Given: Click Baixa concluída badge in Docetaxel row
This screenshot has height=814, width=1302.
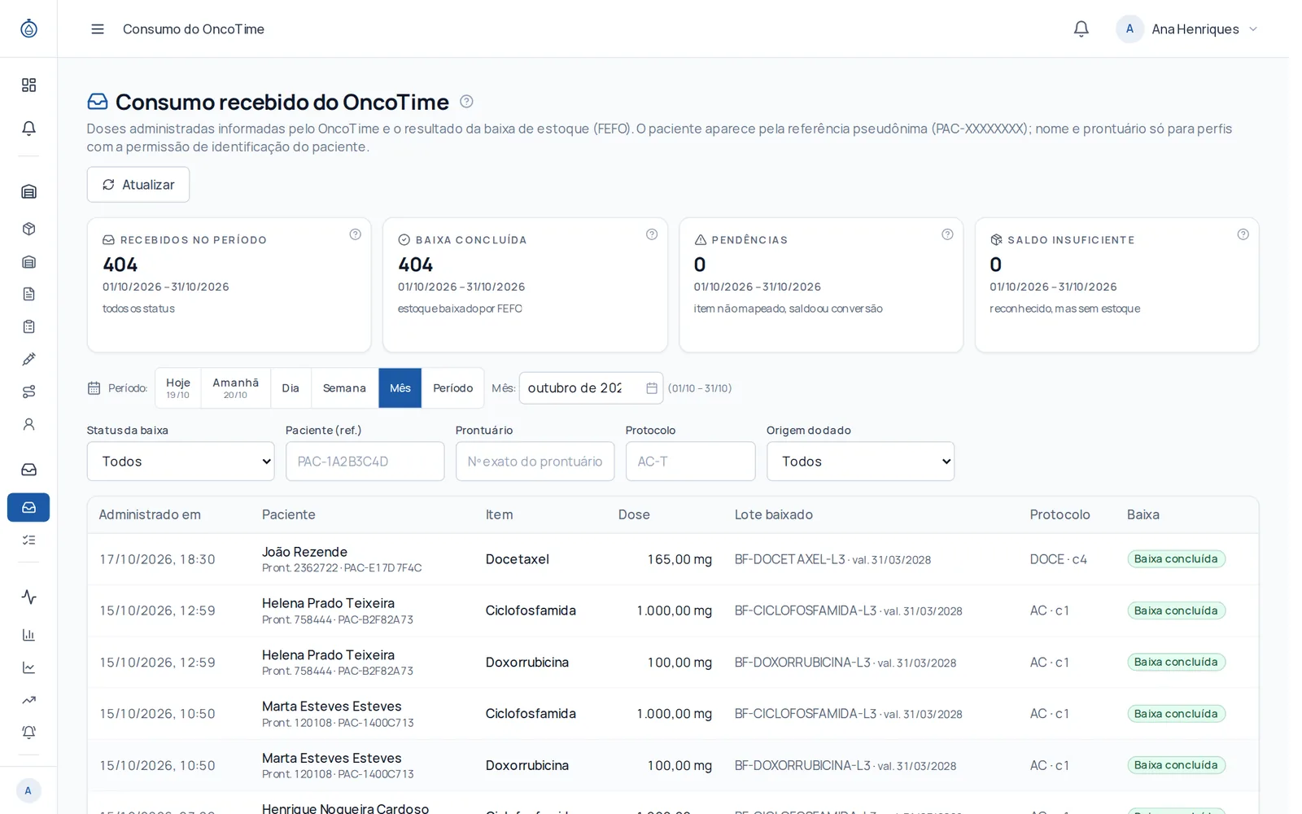Looking at the screenshot, I should [1176, 559].
